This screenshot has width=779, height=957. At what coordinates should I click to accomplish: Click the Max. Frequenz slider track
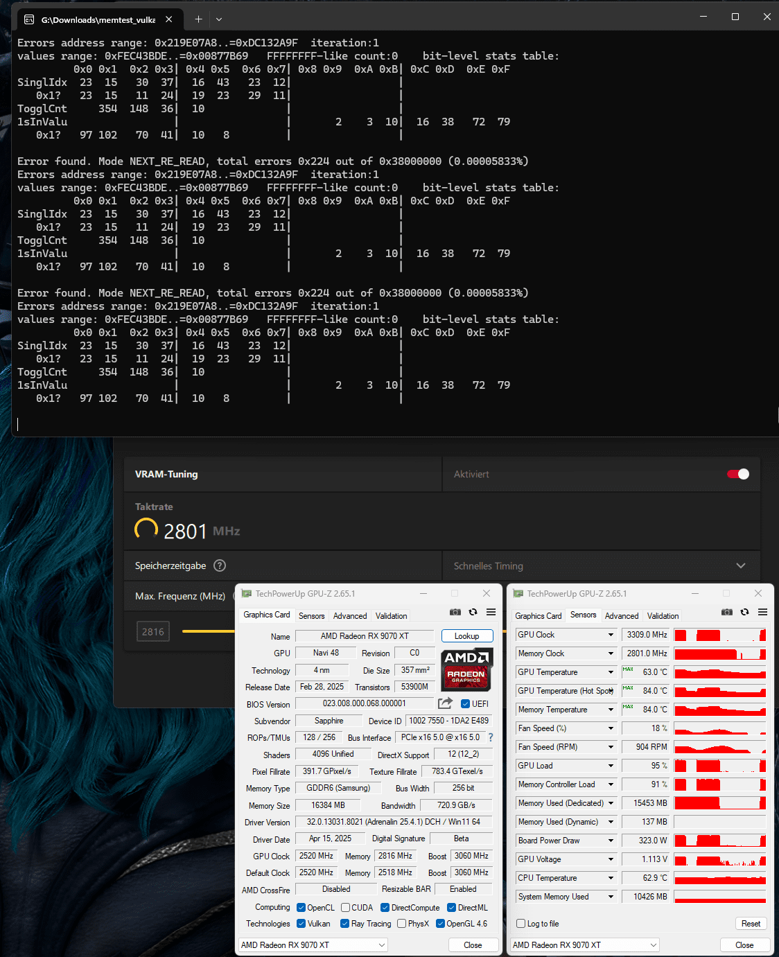208,631
